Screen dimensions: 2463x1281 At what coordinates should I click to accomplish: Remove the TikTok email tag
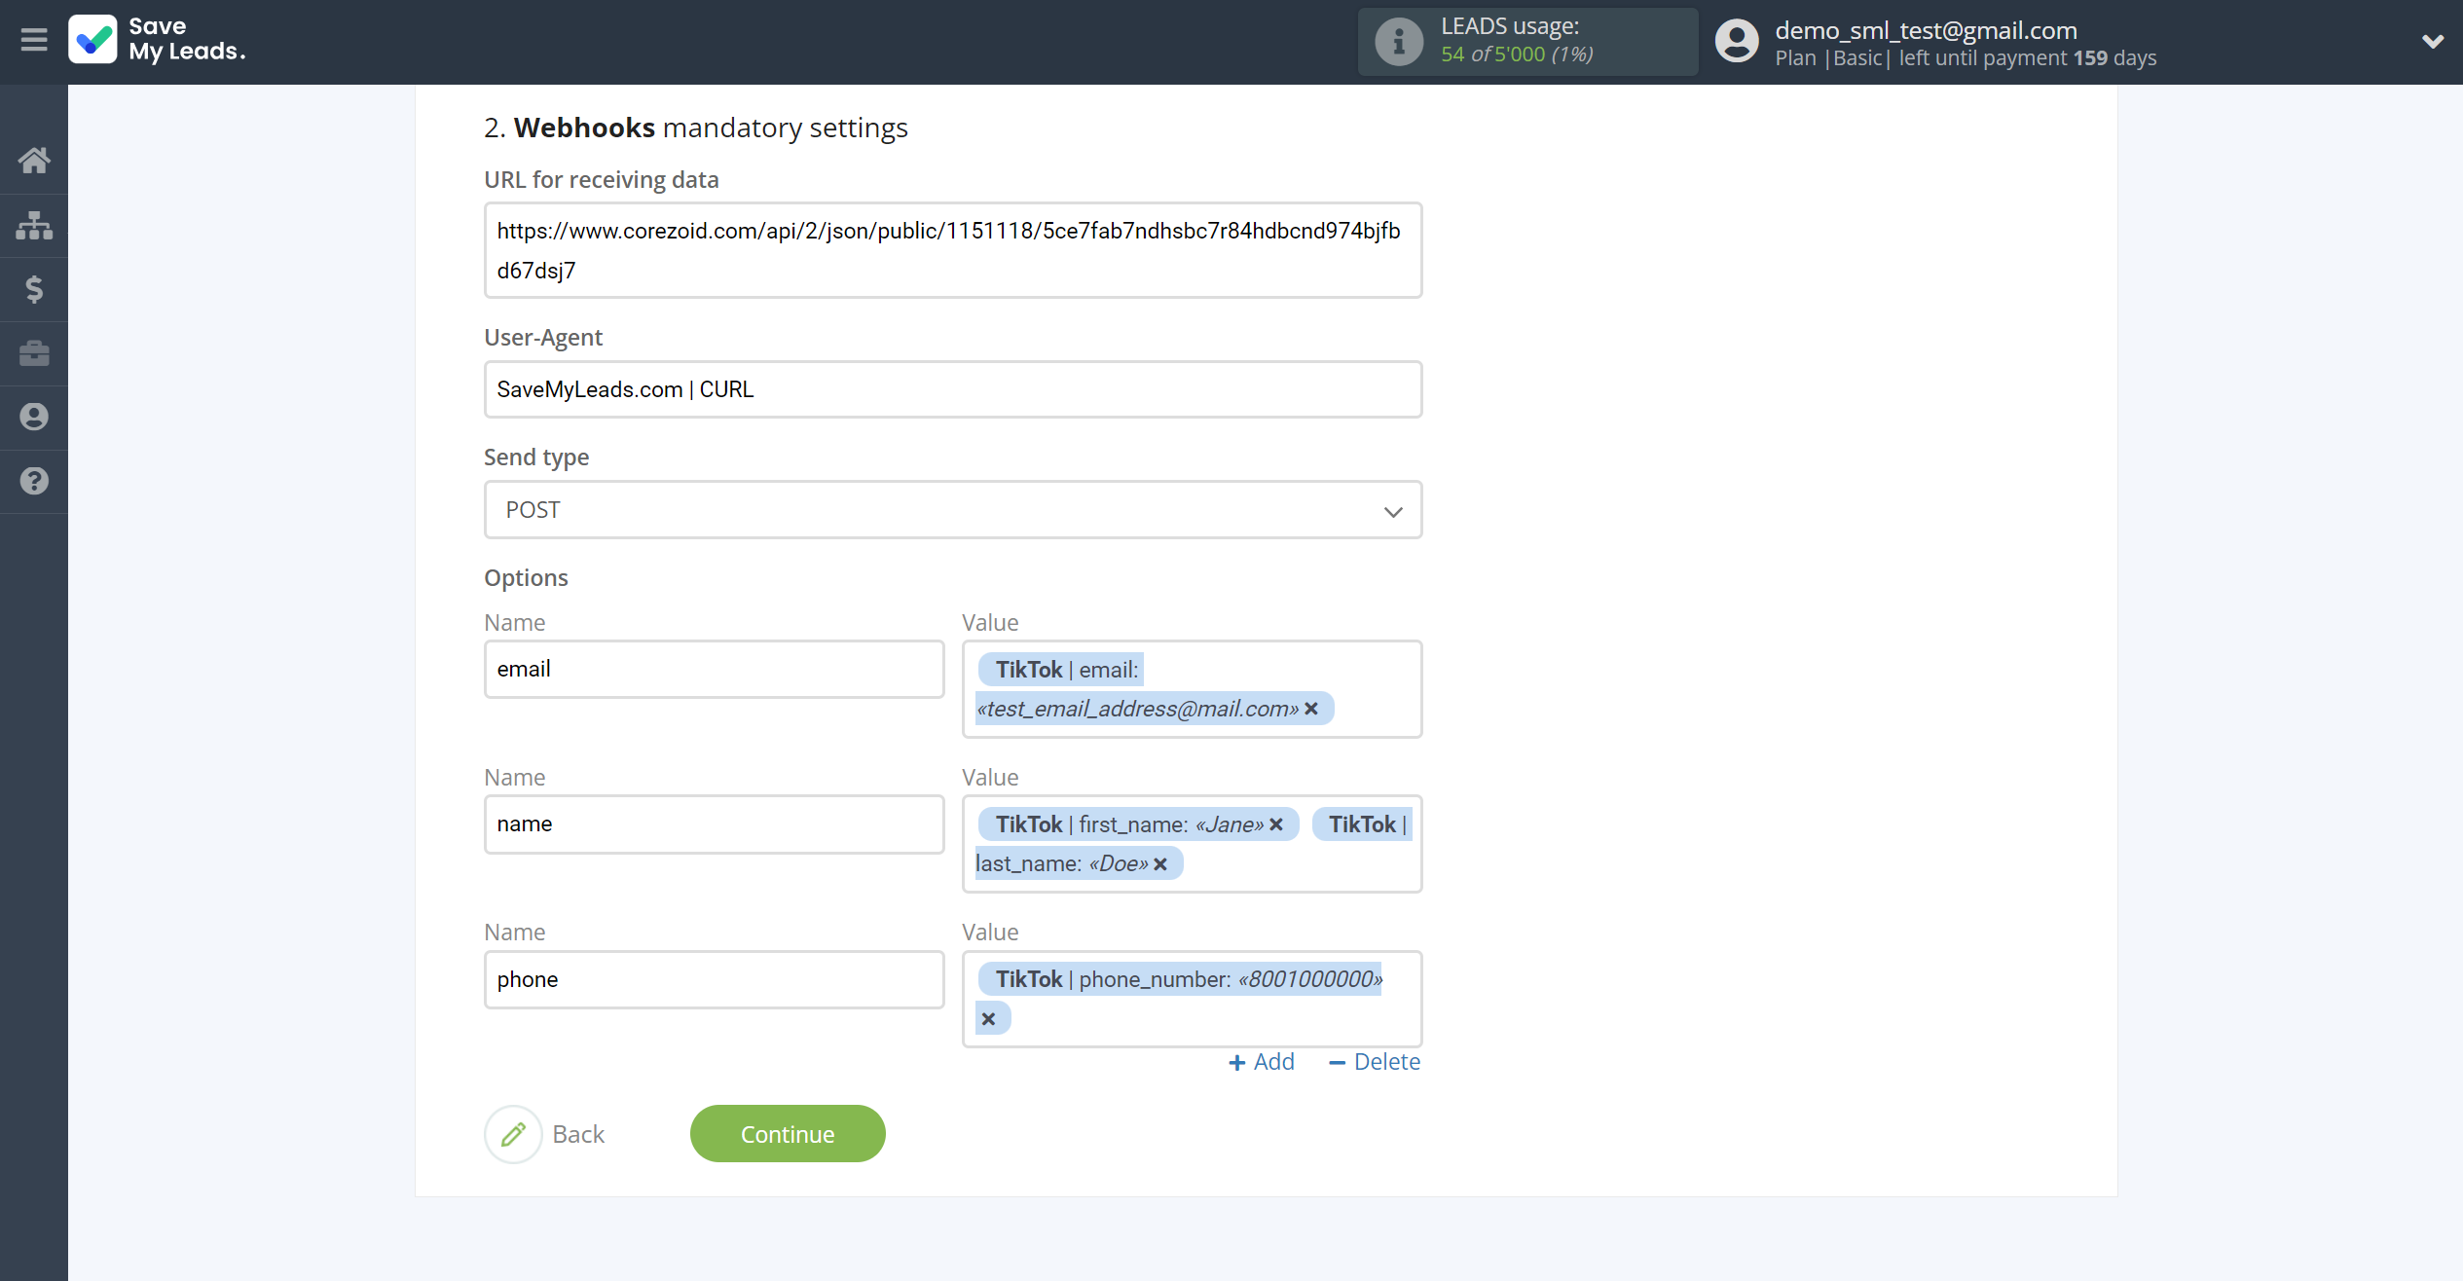pyautogui.click(x=1311, y=709)
